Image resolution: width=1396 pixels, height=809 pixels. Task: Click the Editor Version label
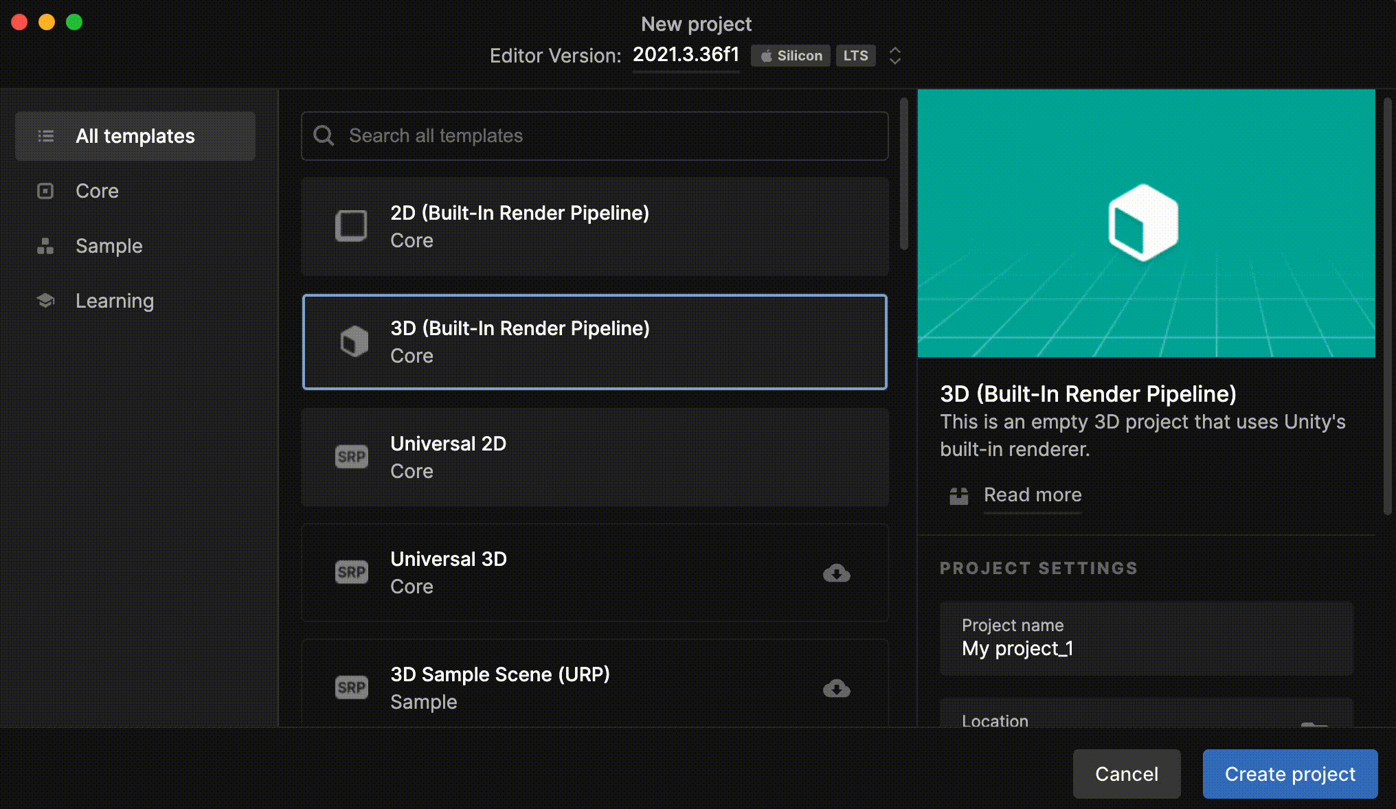(555, 56)
